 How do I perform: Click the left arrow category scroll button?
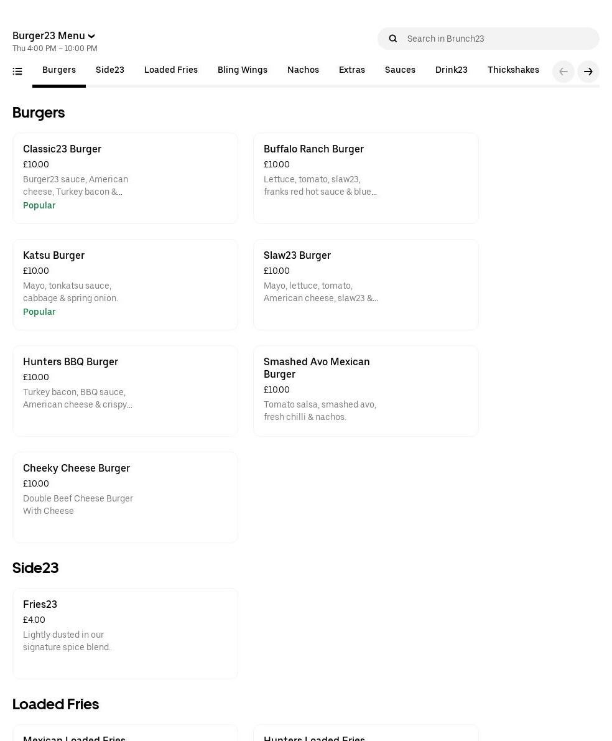563,72
